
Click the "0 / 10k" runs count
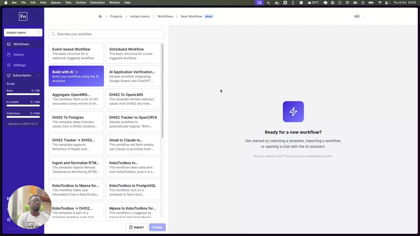coord(35,90)
